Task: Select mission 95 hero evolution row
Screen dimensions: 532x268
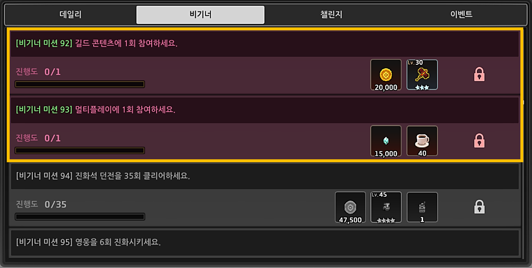Action: tap(264, 243)
